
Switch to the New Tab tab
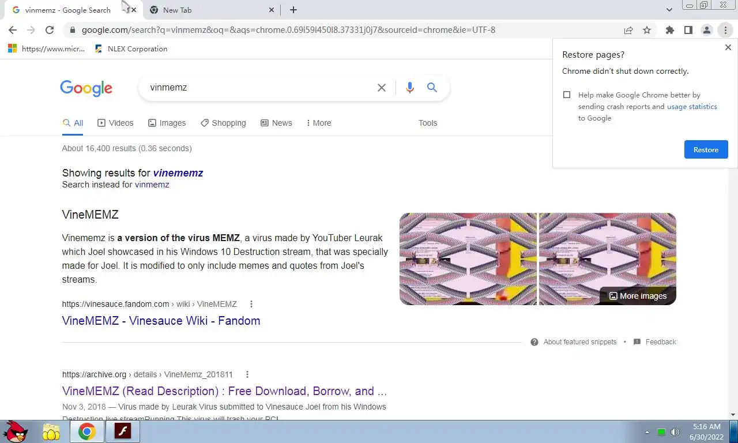click(x=210, y=10)
